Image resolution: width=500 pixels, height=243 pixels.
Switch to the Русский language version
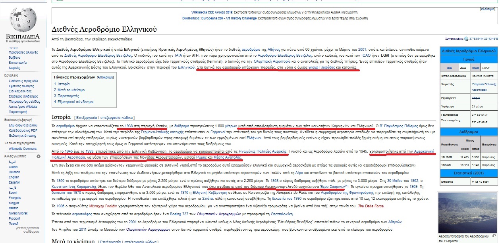click(x=15, y=218)
